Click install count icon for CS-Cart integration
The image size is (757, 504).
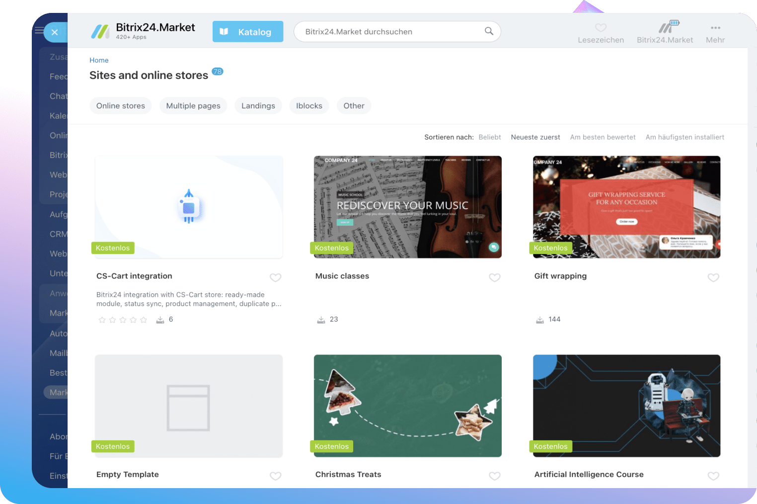click(x=160, y=320)
